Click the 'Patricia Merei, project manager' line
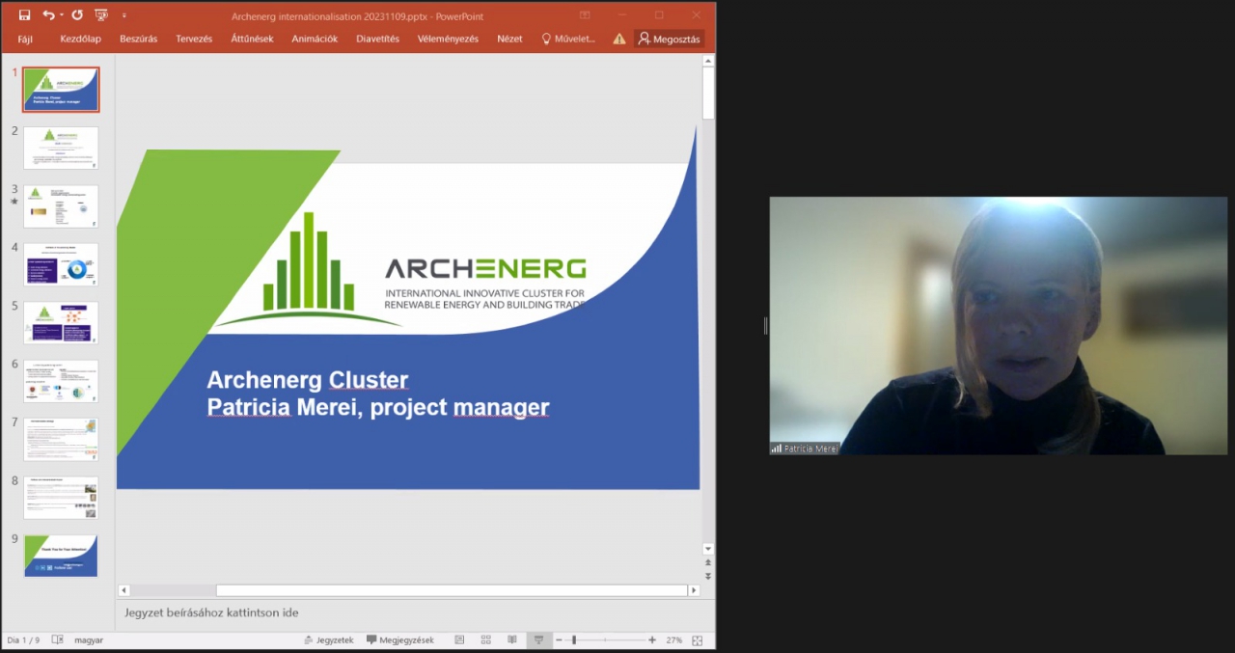 tap(378, 408)
